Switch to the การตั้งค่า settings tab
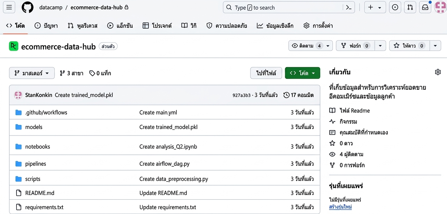Viewport: 447px width, 214px height. (318, 26)
